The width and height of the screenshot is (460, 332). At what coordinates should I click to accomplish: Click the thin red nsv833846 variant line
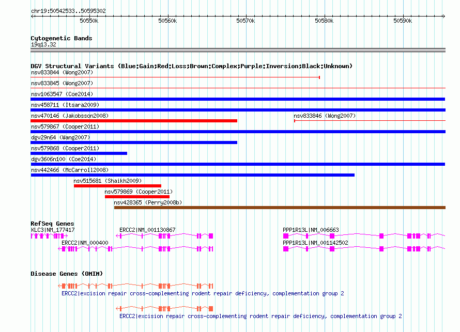tap(370, 121)
